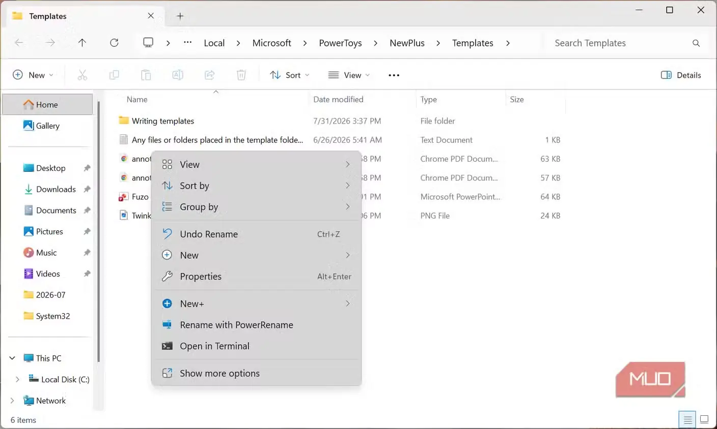This screenshot has height=429, width=717.
Task: Expand the Local Disk (C:) node
Action: coord(17,380)
